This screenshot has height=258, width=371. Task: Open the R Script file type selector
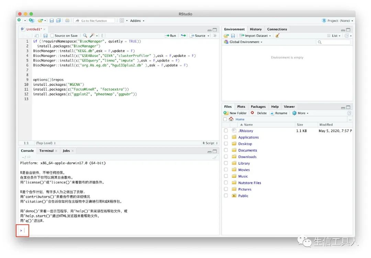(210, 143)
